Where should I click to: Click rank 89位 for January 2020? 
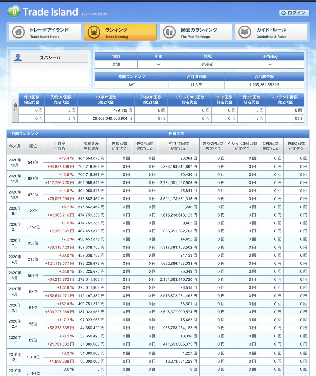pos(33,340)
